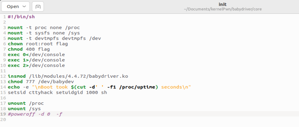Select the commented #poweroff line
This screenshot has height=127, width=299.
[35, 114]
